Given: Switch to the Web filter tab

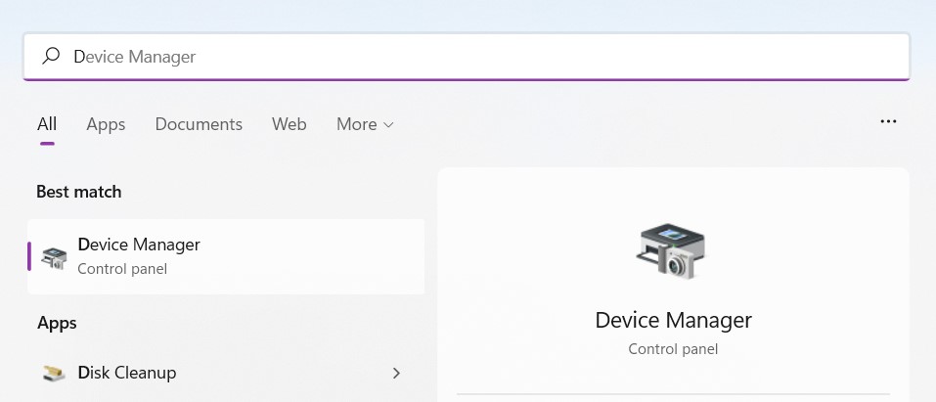Looking at the screenshot, I should click(x=289, y=124).
